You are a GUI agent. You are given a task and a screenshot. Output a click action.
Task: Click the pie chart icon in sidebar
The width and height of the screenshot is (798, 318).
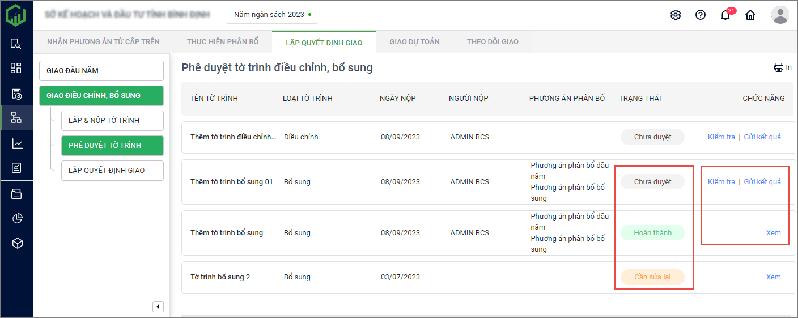click(x=16, y=218)
